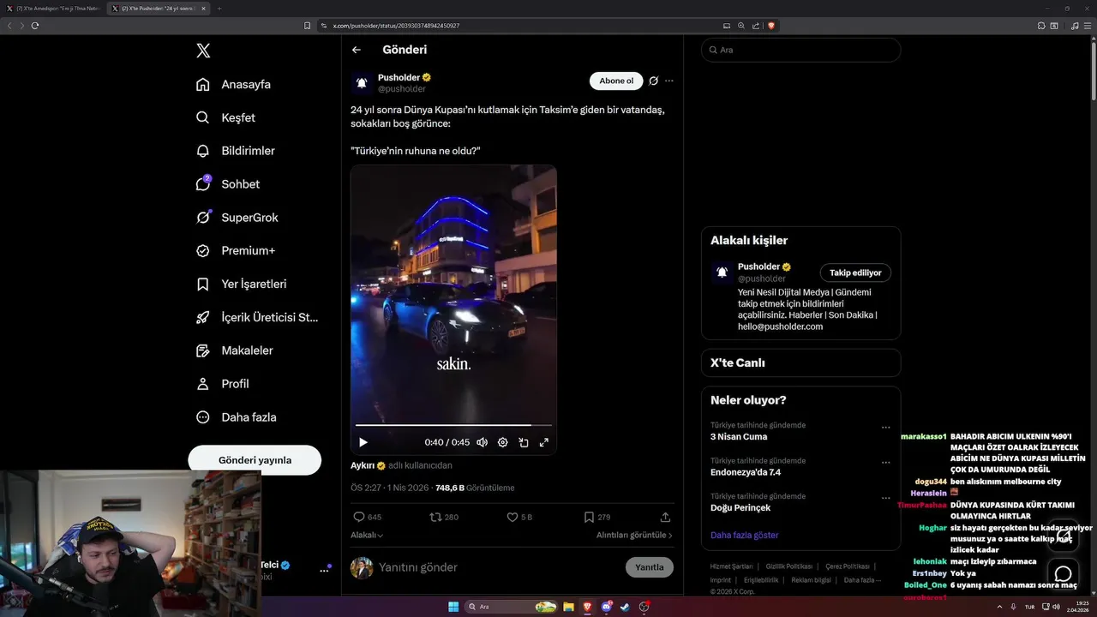
Task: Switch to the X'te Amedspor browser tab
Action: 54,9
